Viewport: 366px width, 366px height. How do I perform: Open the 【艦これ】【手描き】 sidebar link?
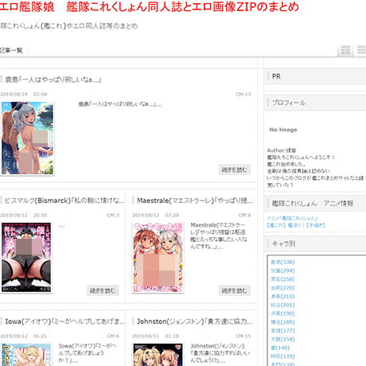click(x=296, y=225)
